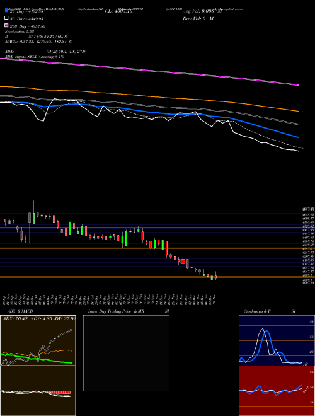315x416 pixels.
Task: Click the wide red candle in the downtrend
Action: click(183, 262)
